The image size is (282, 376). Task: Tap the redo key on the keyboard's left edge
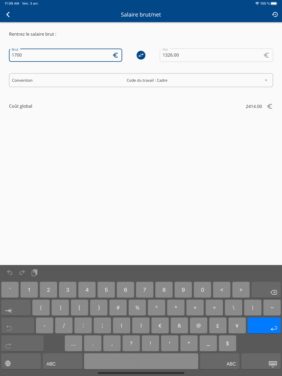23,343
